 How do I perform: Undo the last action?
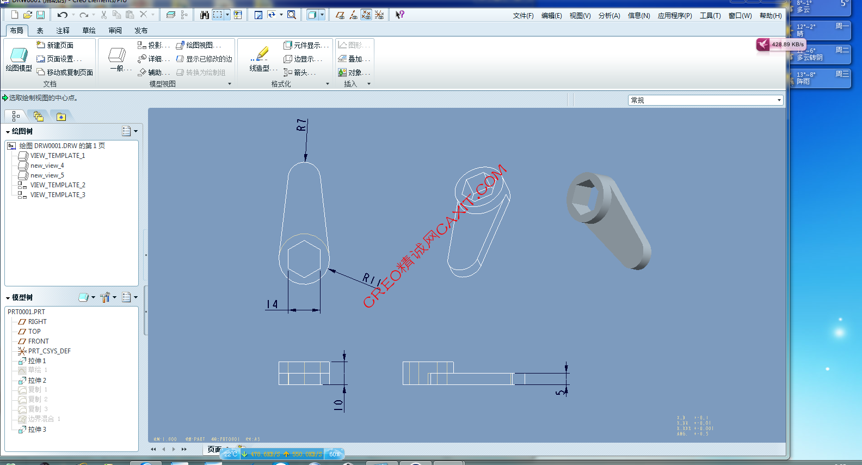pyautogui.click(x=63, y=15)
